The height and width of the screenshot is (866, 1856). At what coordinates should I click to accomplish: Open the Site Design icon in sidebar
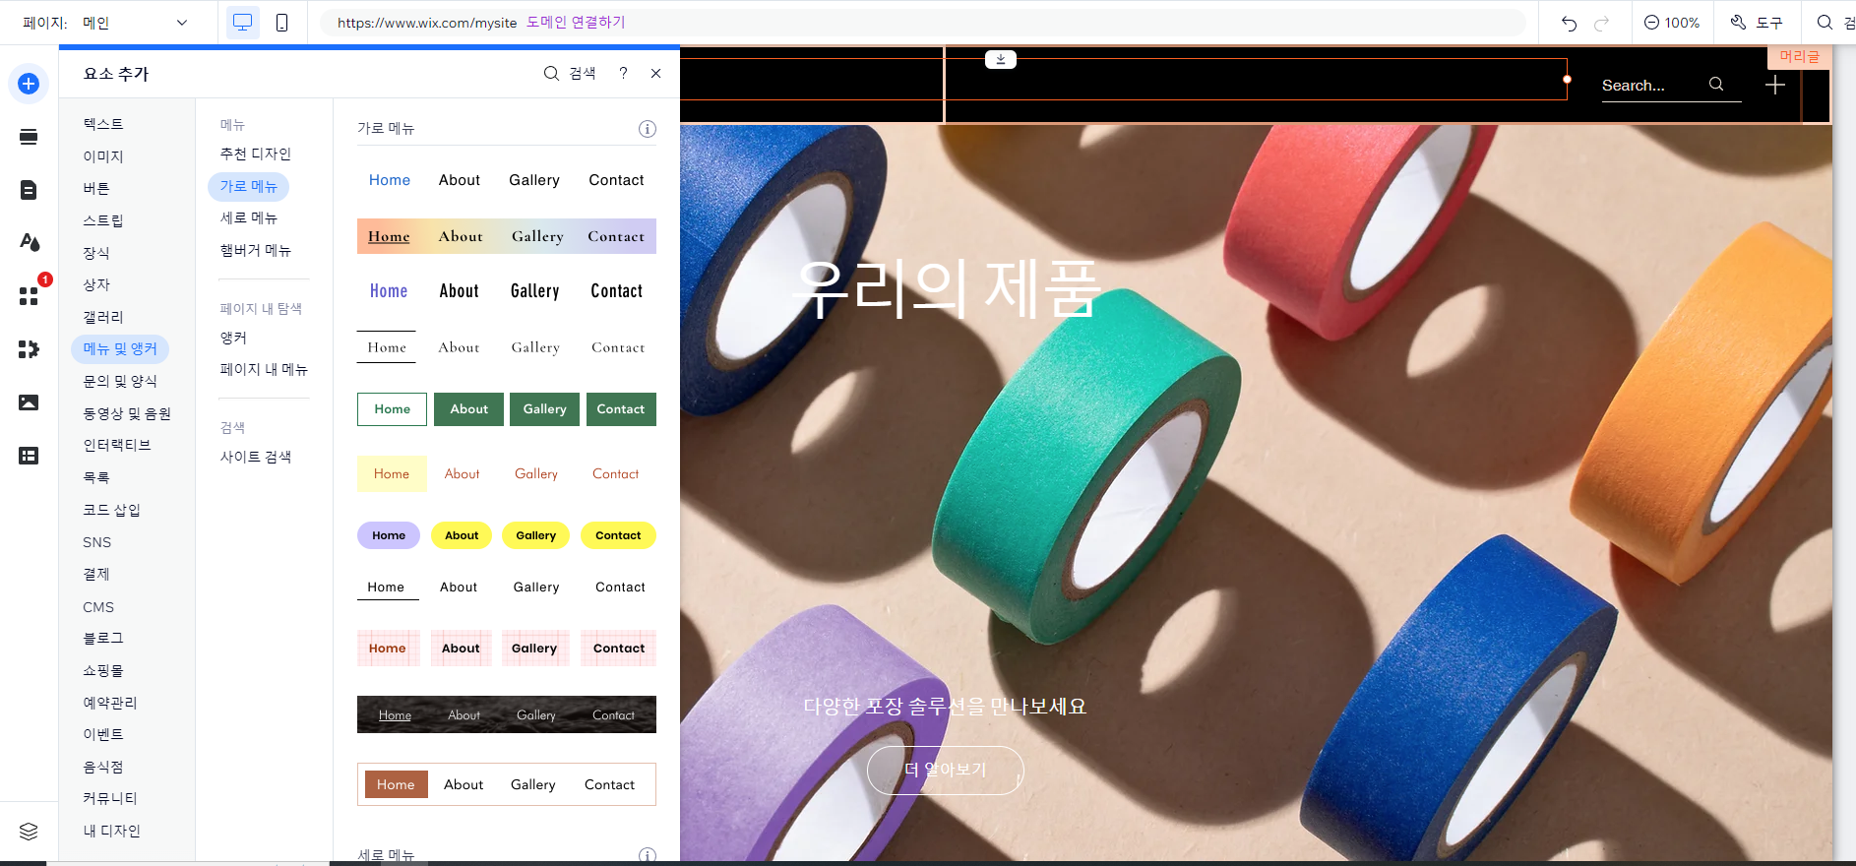tap(29, 242)
